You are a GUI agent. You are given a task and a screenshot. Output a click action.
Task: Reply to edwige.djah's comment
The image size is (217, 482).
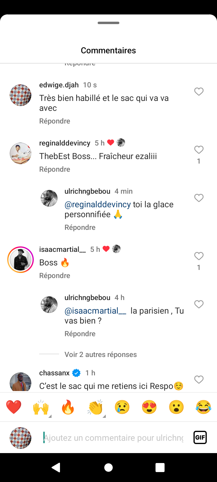point(55,121)
